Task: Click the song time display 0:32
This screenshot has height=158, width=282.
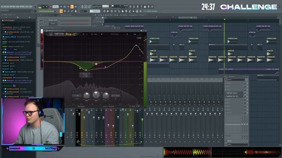Action: (x=85, y=7)
